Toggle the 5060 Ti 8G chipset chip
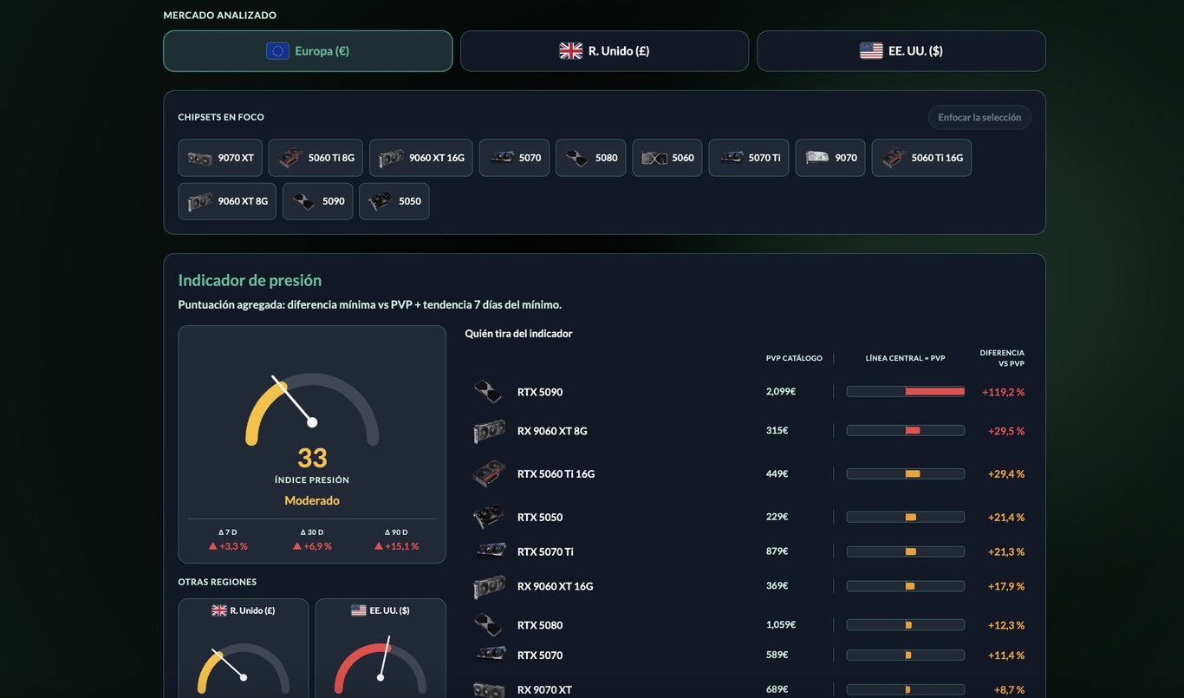The image size is (1184, 698). click(316, 158)
